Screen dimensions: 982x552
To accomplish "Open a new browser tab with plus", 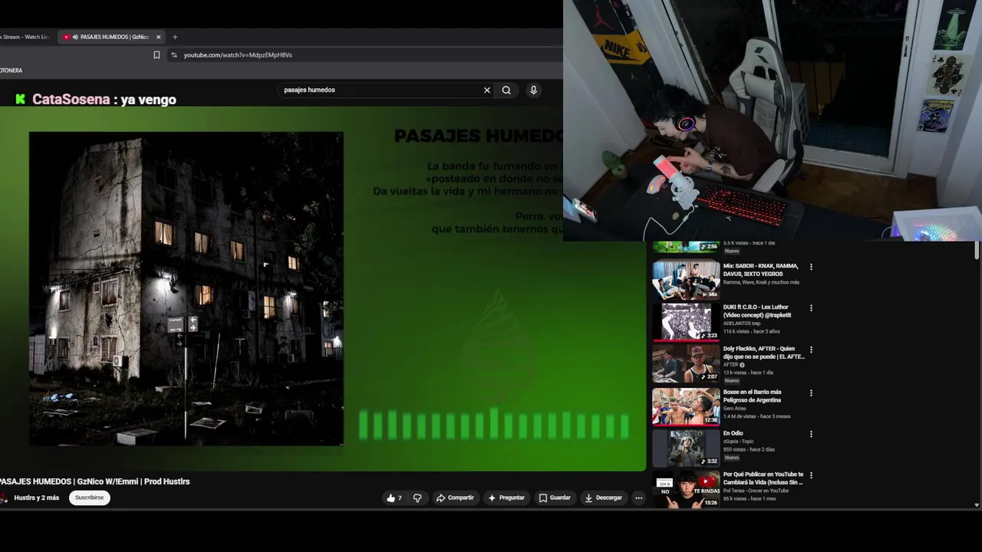I will (x=175, y=37).
